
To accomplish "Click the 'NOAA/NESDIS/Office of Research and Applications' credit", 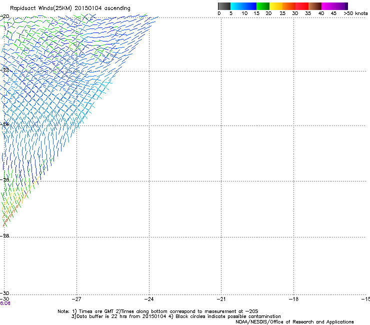I will pyautogui.click(x=294, y=322).
